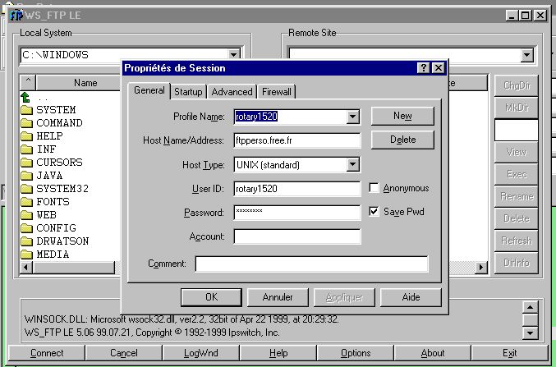Viewport: 556px width, 367px height.
Task: Enable the Anonymous checkbox
Action: pyautogui.click(x=374, y=188)
